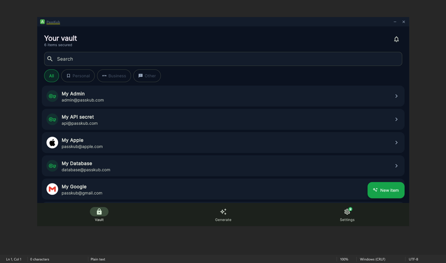Click passkub@apple.com email text
This screenshot has width=446, height=263.
(x=82, y=147)
